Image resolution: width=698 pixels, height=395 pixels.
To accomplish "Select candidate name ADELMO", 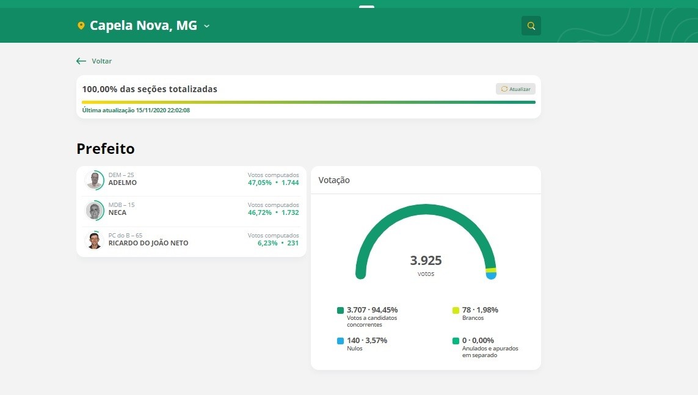I will pyautogui.click(x=122, y=183).
